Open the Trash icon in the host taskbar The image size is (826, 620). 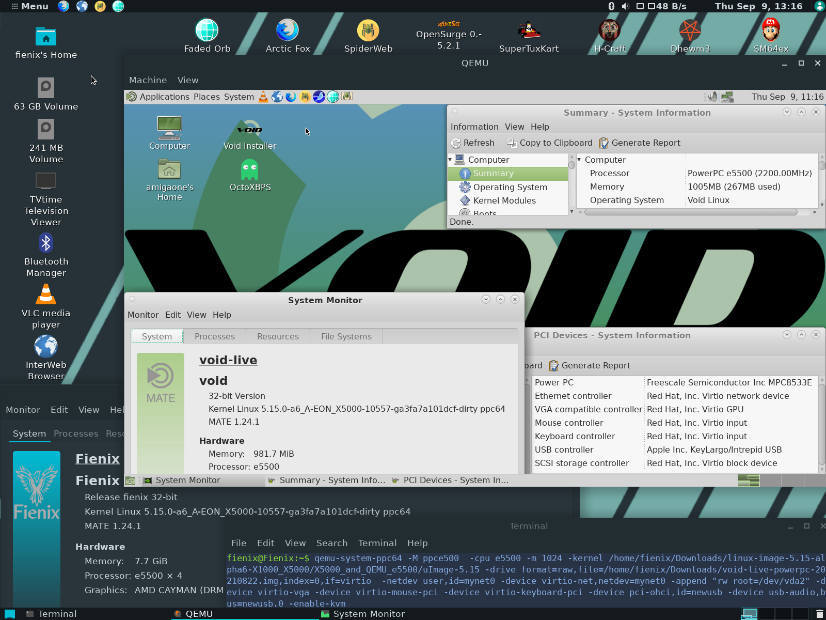pos(819,614)
